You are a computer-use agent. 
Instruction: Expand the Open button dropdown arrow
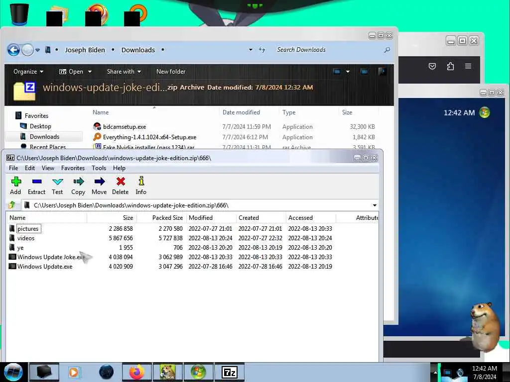pos(90,72)
